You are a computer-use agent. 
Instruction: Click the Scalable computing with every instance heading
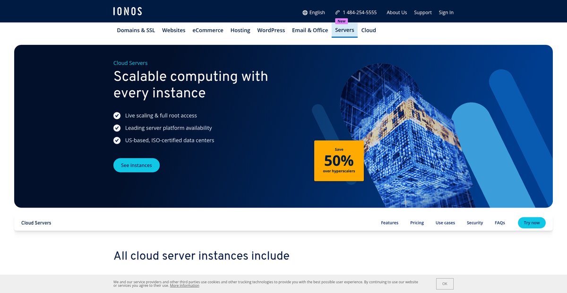191,84
